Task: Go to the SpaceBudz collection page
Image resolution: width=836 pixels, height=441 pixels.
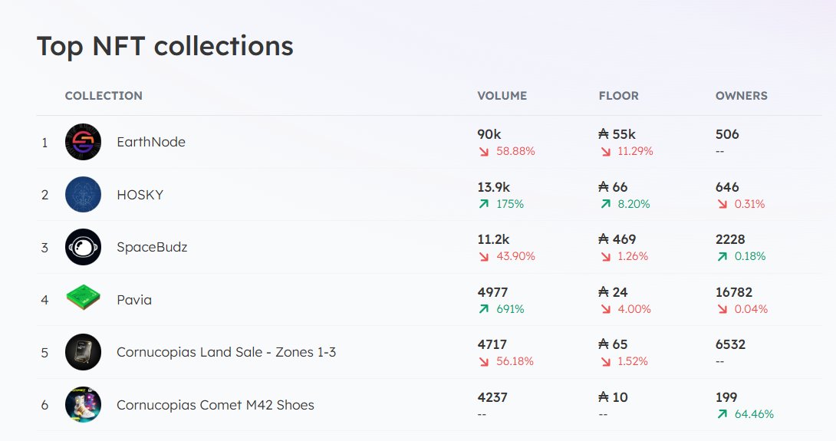Action: (x=152, y=247)
